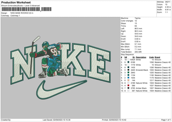Viewport: 172px width, 122px height.
Task: Click the Colors count value 10
Action: 166,5
